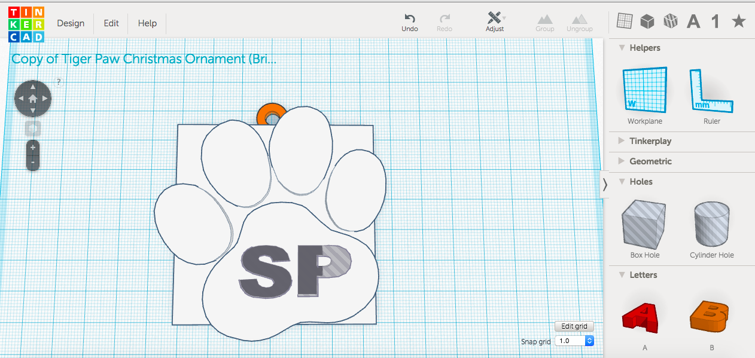
Task: Choose the Workplane helper
Action: [x=644, y=93]
